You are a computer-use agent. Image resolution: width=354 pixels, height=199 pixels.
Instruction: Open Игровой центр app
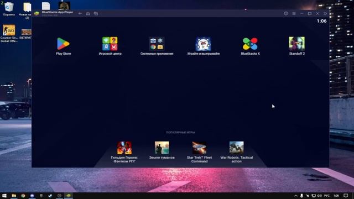click(x=110, y=44)
